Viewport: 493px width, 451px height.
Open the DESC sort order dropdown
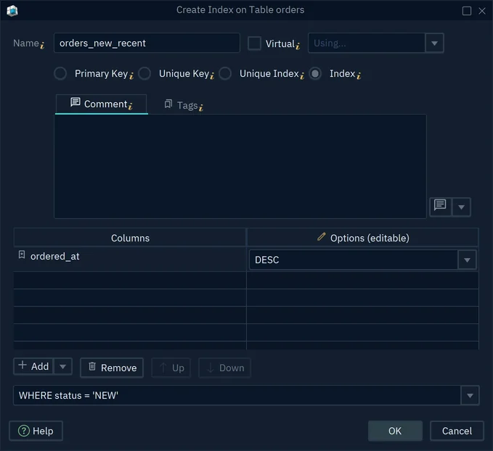pyautogui.click(x=467, y=260)
